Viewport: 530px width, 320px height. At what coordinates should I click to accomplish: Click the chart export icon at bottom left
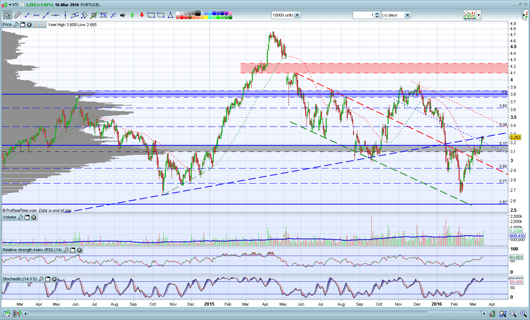pos(7,314)
